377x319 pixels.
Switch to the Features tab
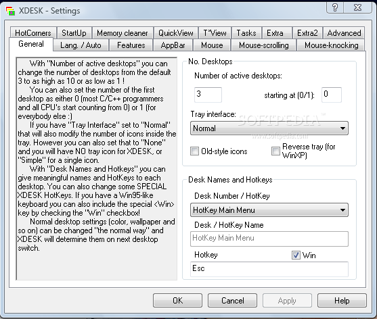(x=131, y=45)
